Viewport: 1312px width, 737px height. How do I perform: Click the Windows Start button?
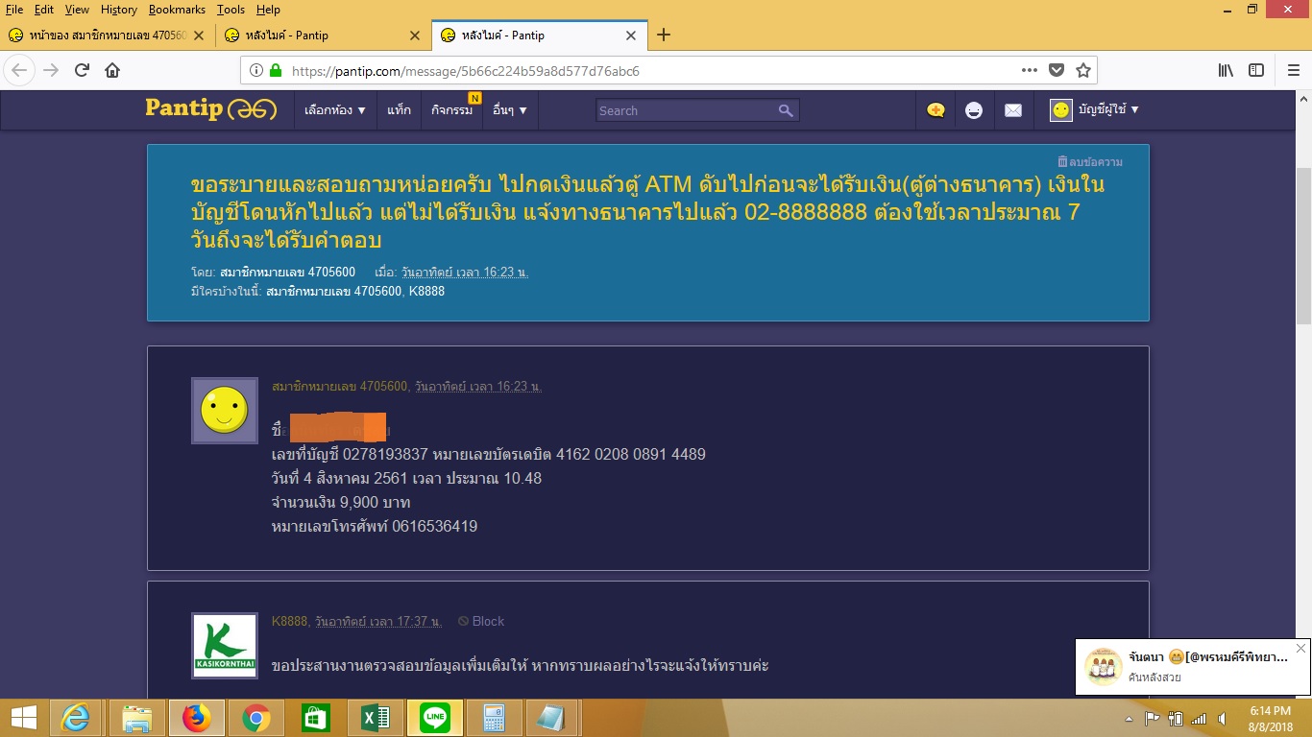(23, 718)
